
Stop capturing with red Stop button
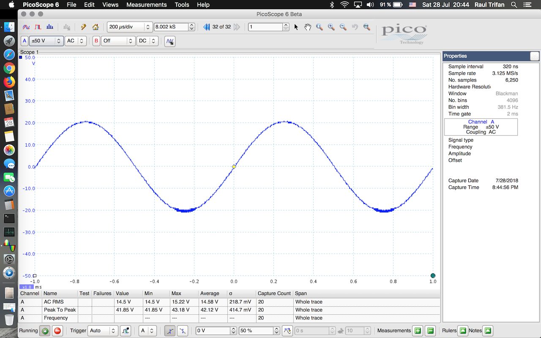point(57,330)
